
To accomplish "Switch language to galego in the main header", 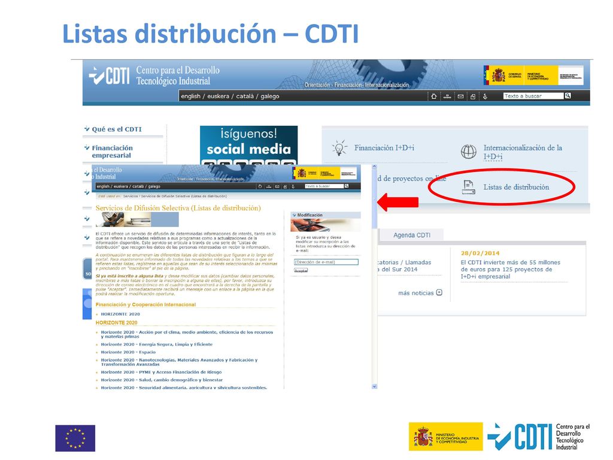I will (x=270, y=96).
